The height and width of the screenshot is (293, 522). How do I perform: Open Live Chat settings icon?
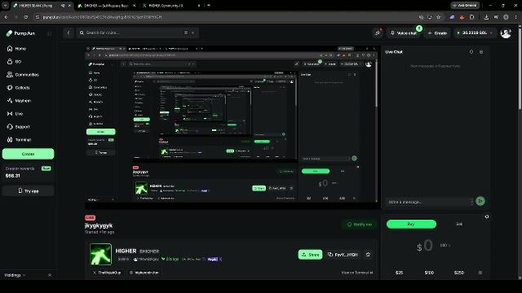481,52
